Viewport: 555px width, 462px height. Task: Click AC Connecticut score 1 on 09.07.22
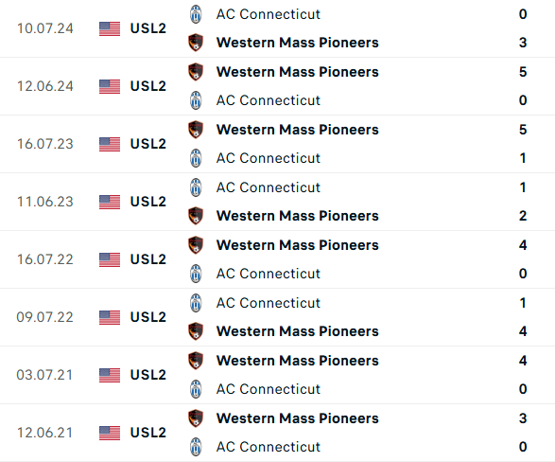coord(523,303)
